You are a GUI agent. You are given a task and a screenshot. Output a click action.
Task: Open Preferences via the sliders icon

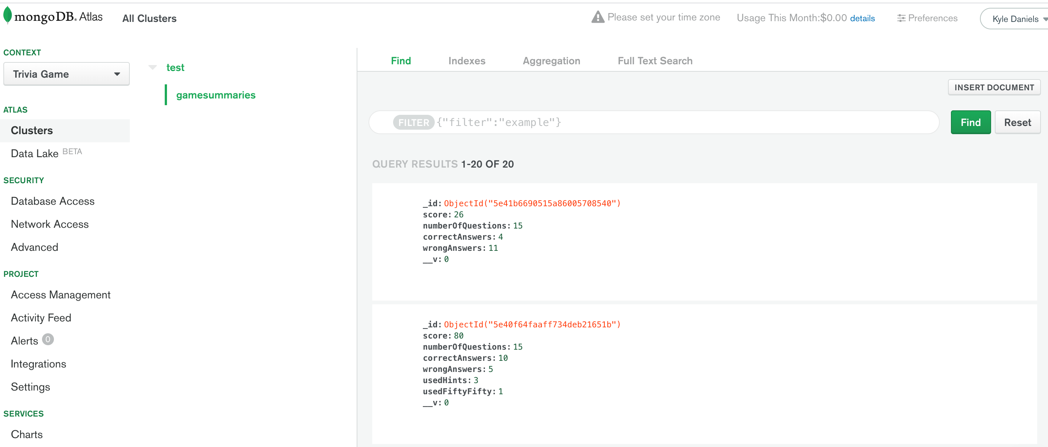901,18
